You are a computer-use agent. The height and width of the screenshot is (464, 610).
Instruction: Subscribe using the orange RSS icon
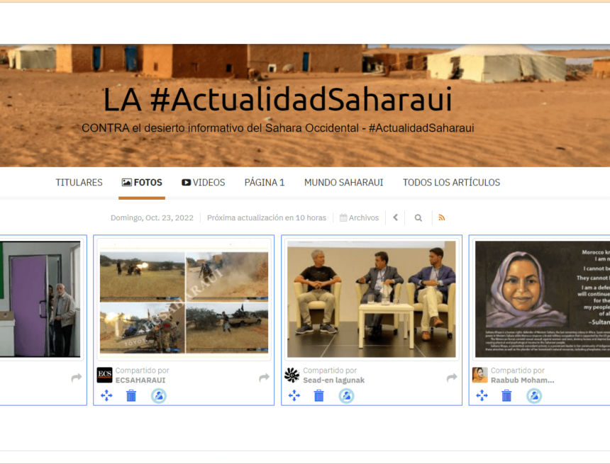tap(441, 217)
